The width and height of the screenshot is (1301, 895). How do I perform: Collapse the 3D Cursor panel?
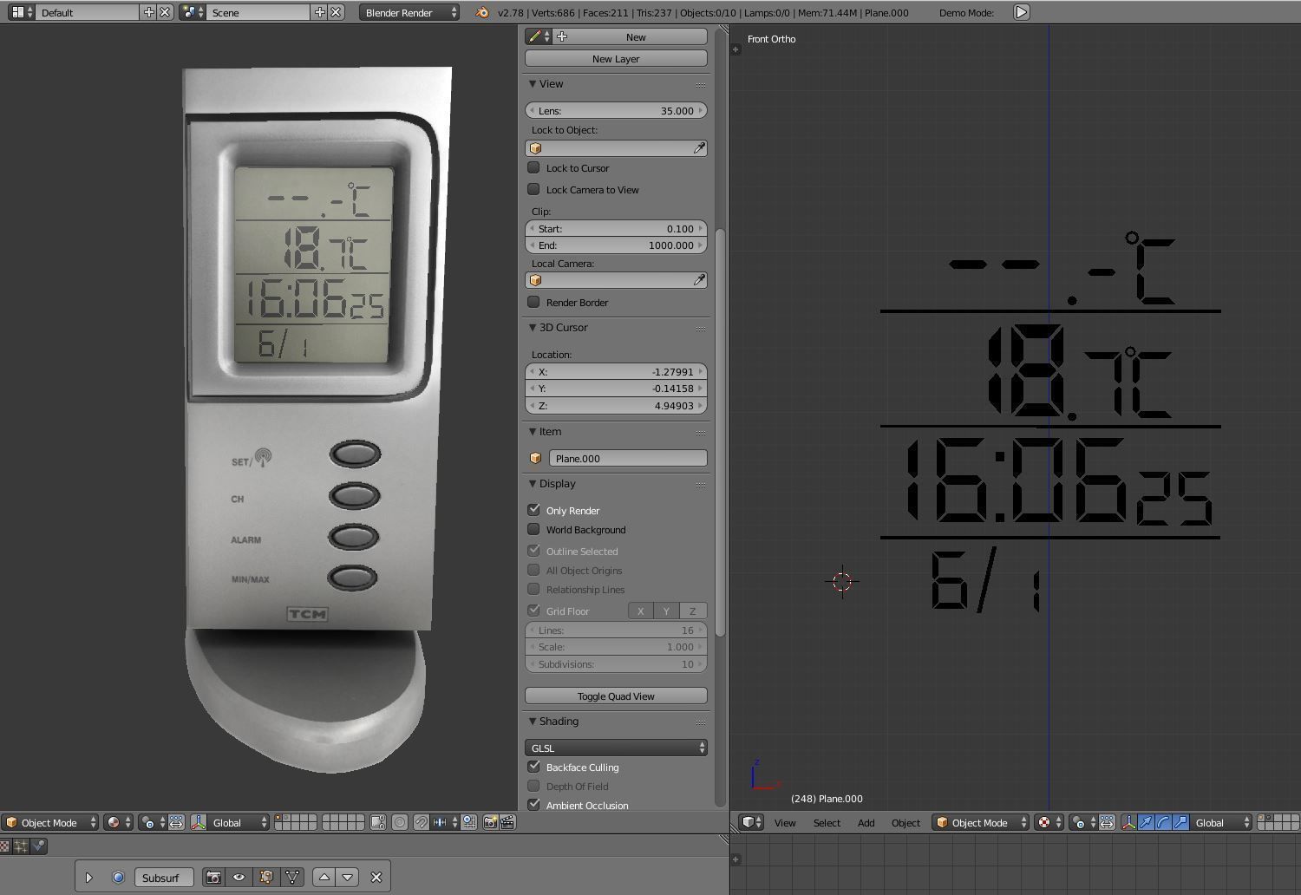(533, 328)
